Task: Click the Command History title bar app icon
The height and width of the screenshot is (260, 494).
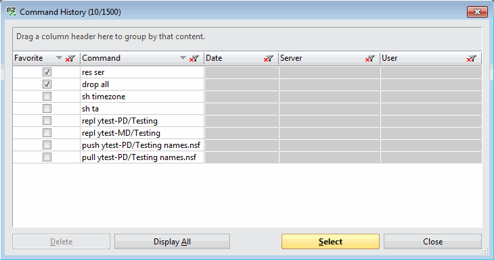Action: tap(12, 12)
